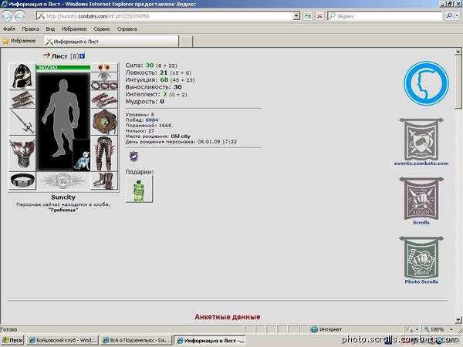
Task: Switch to Всё о Подземельях taskbar window
Action: click(136, 341)
